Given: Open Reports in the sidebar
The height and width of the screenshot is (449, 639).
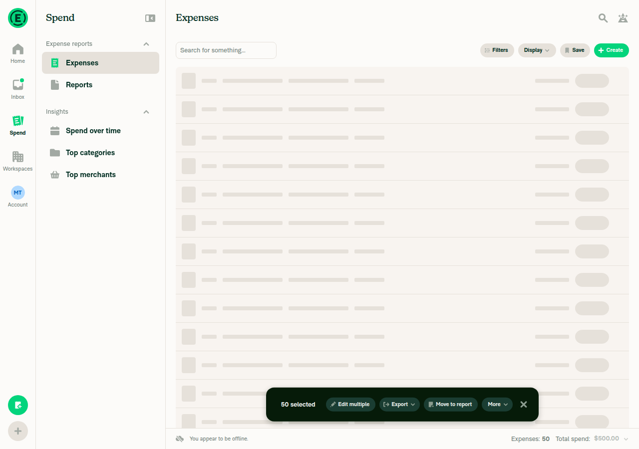Looking at the screenshot, I should tap(100, 85).
